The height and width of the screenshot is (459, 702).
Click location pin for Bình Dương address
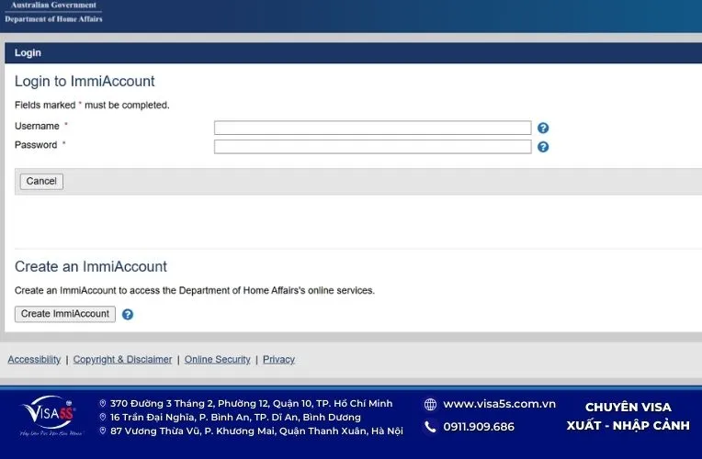tap(103, 418)
